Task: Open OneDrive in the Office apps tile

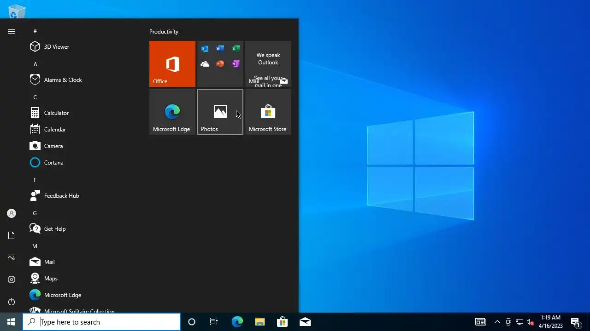Action: pos(205,64)
